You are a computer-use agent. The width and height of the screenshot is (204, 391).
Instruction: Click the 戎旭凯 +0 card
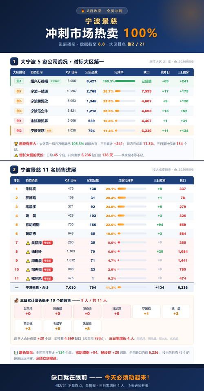point(117,312)
